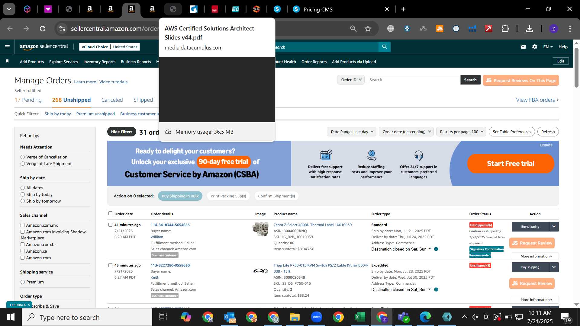Click Set Table Preferences button
Viewport: 580px width, 326px height.
[x=512, y=132]
